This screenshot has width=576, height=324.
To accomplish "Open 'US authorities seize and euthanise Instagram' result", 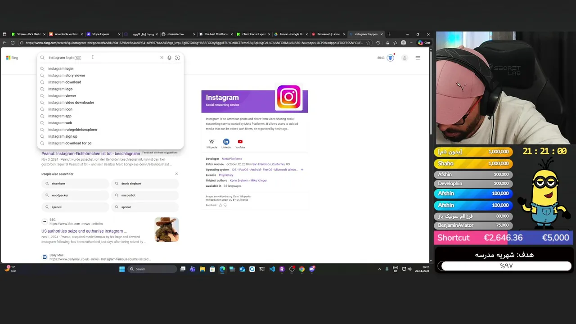I will 84,231.
